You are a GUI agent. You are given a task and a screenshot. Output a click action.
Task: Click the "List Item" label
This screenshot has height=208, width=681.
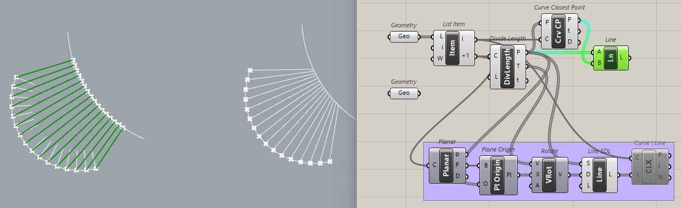point(454,24)
